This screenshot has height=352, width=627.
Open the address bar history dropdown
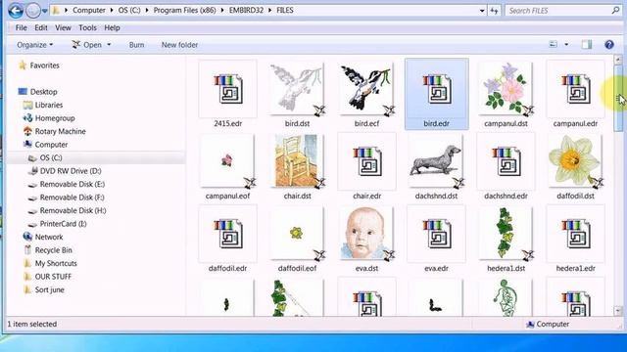(x=482, y=11)
